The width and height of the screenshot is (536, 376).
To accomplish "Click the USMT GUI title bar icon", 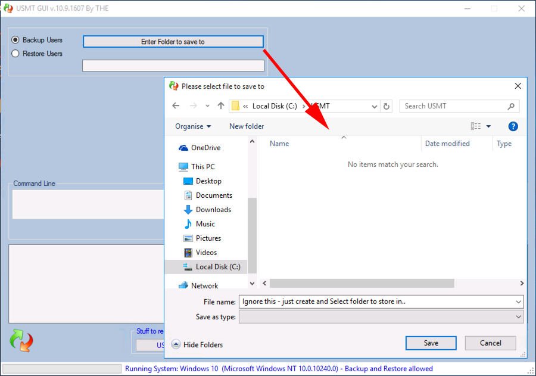I will (8, 8).
